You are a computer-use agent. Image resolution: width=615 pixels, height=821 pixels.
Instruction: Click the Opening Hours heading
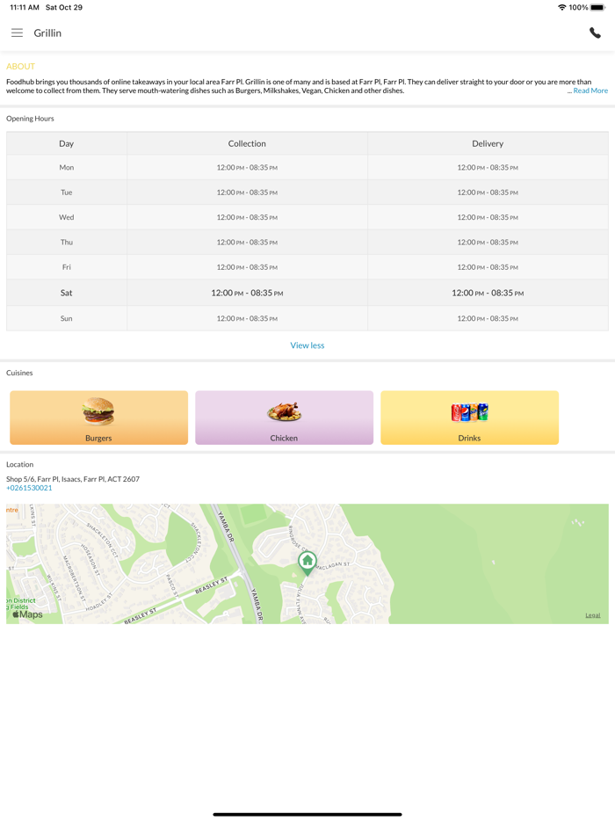pos(30,119)
